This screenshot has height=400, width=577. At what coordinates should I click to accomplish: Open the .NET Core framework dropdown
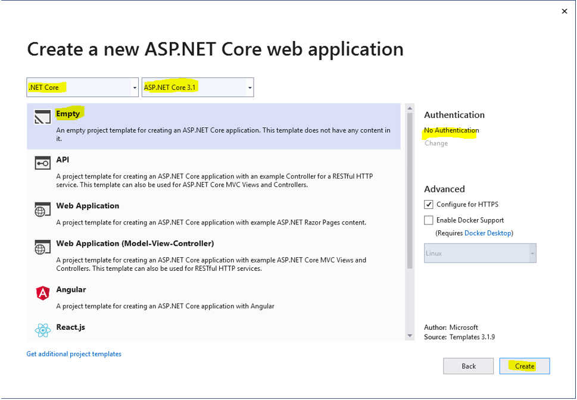(82, 87)
